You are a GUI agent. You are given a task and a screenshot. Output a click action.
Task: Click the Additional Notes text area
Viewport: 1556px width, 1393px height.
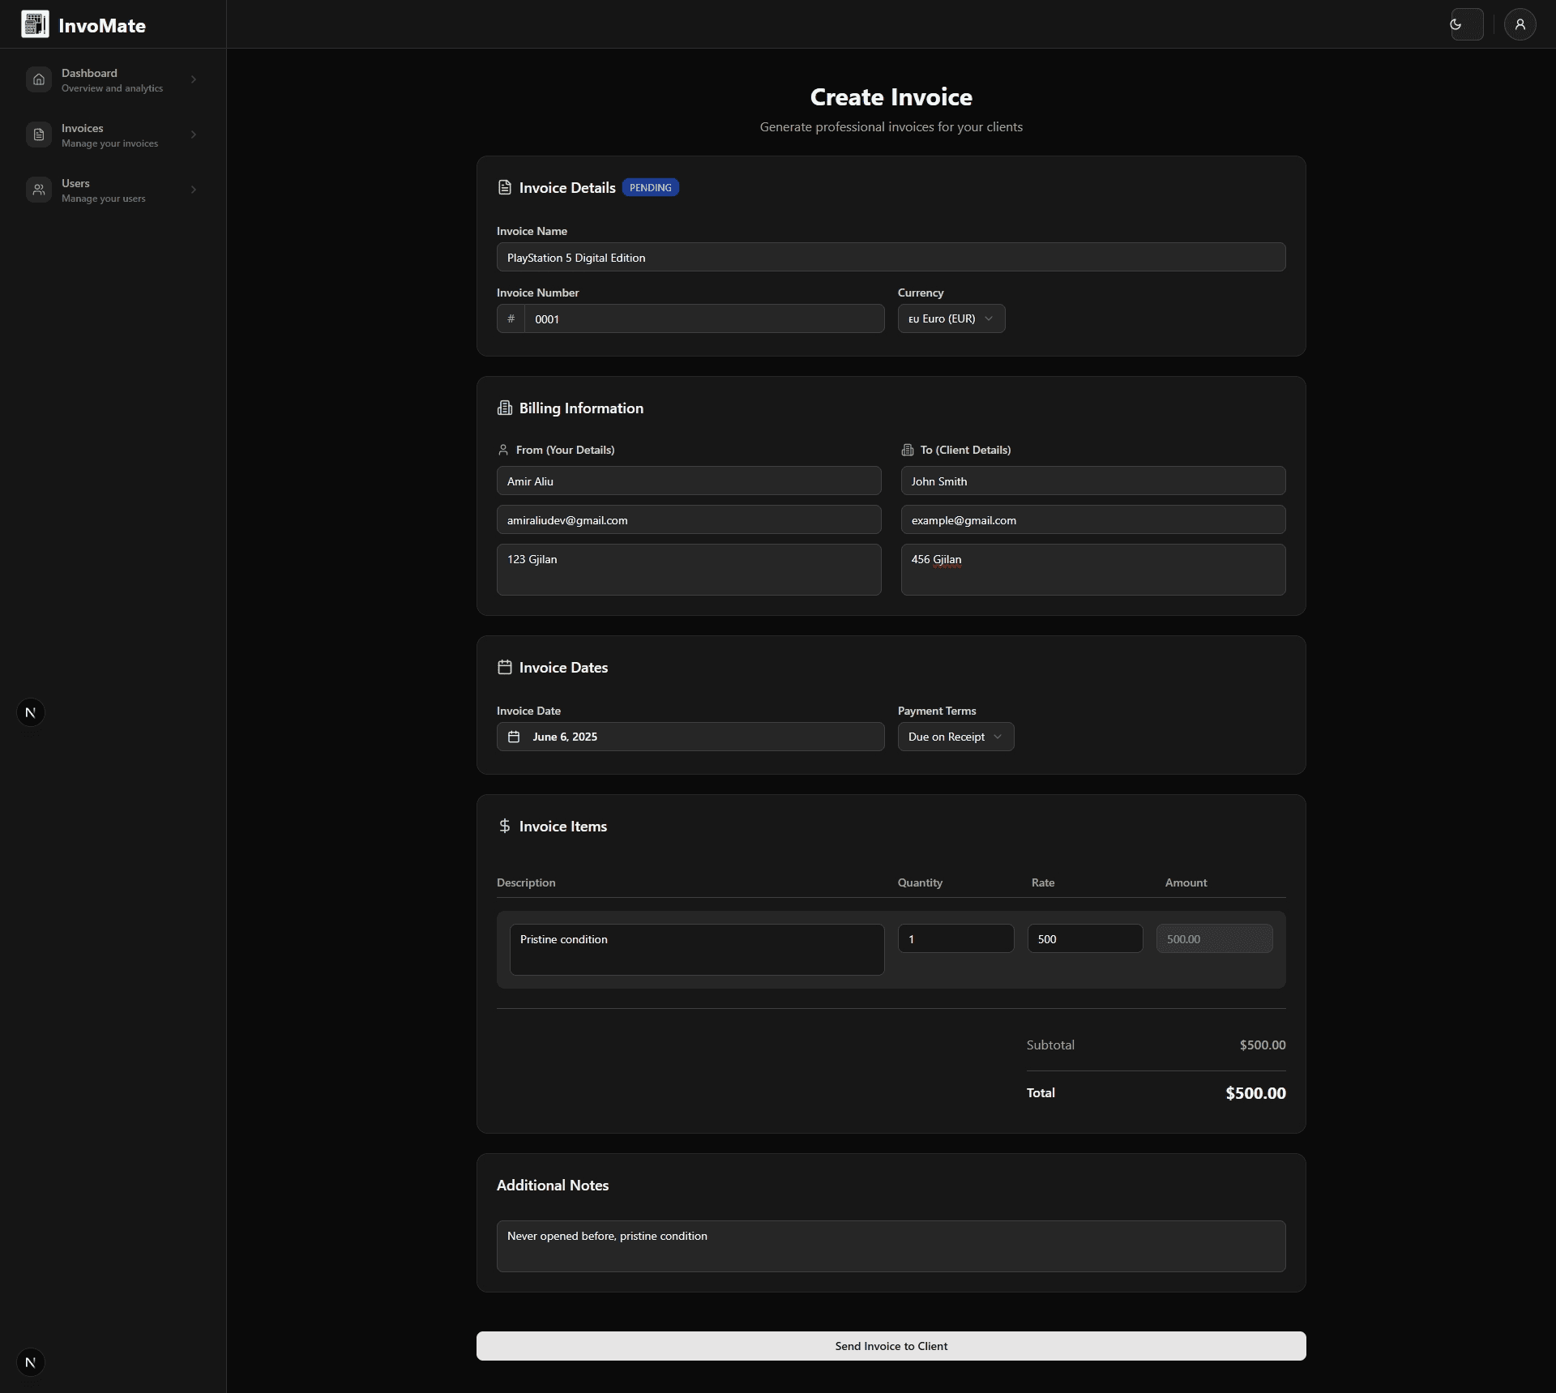click(x=890, y=1246)
